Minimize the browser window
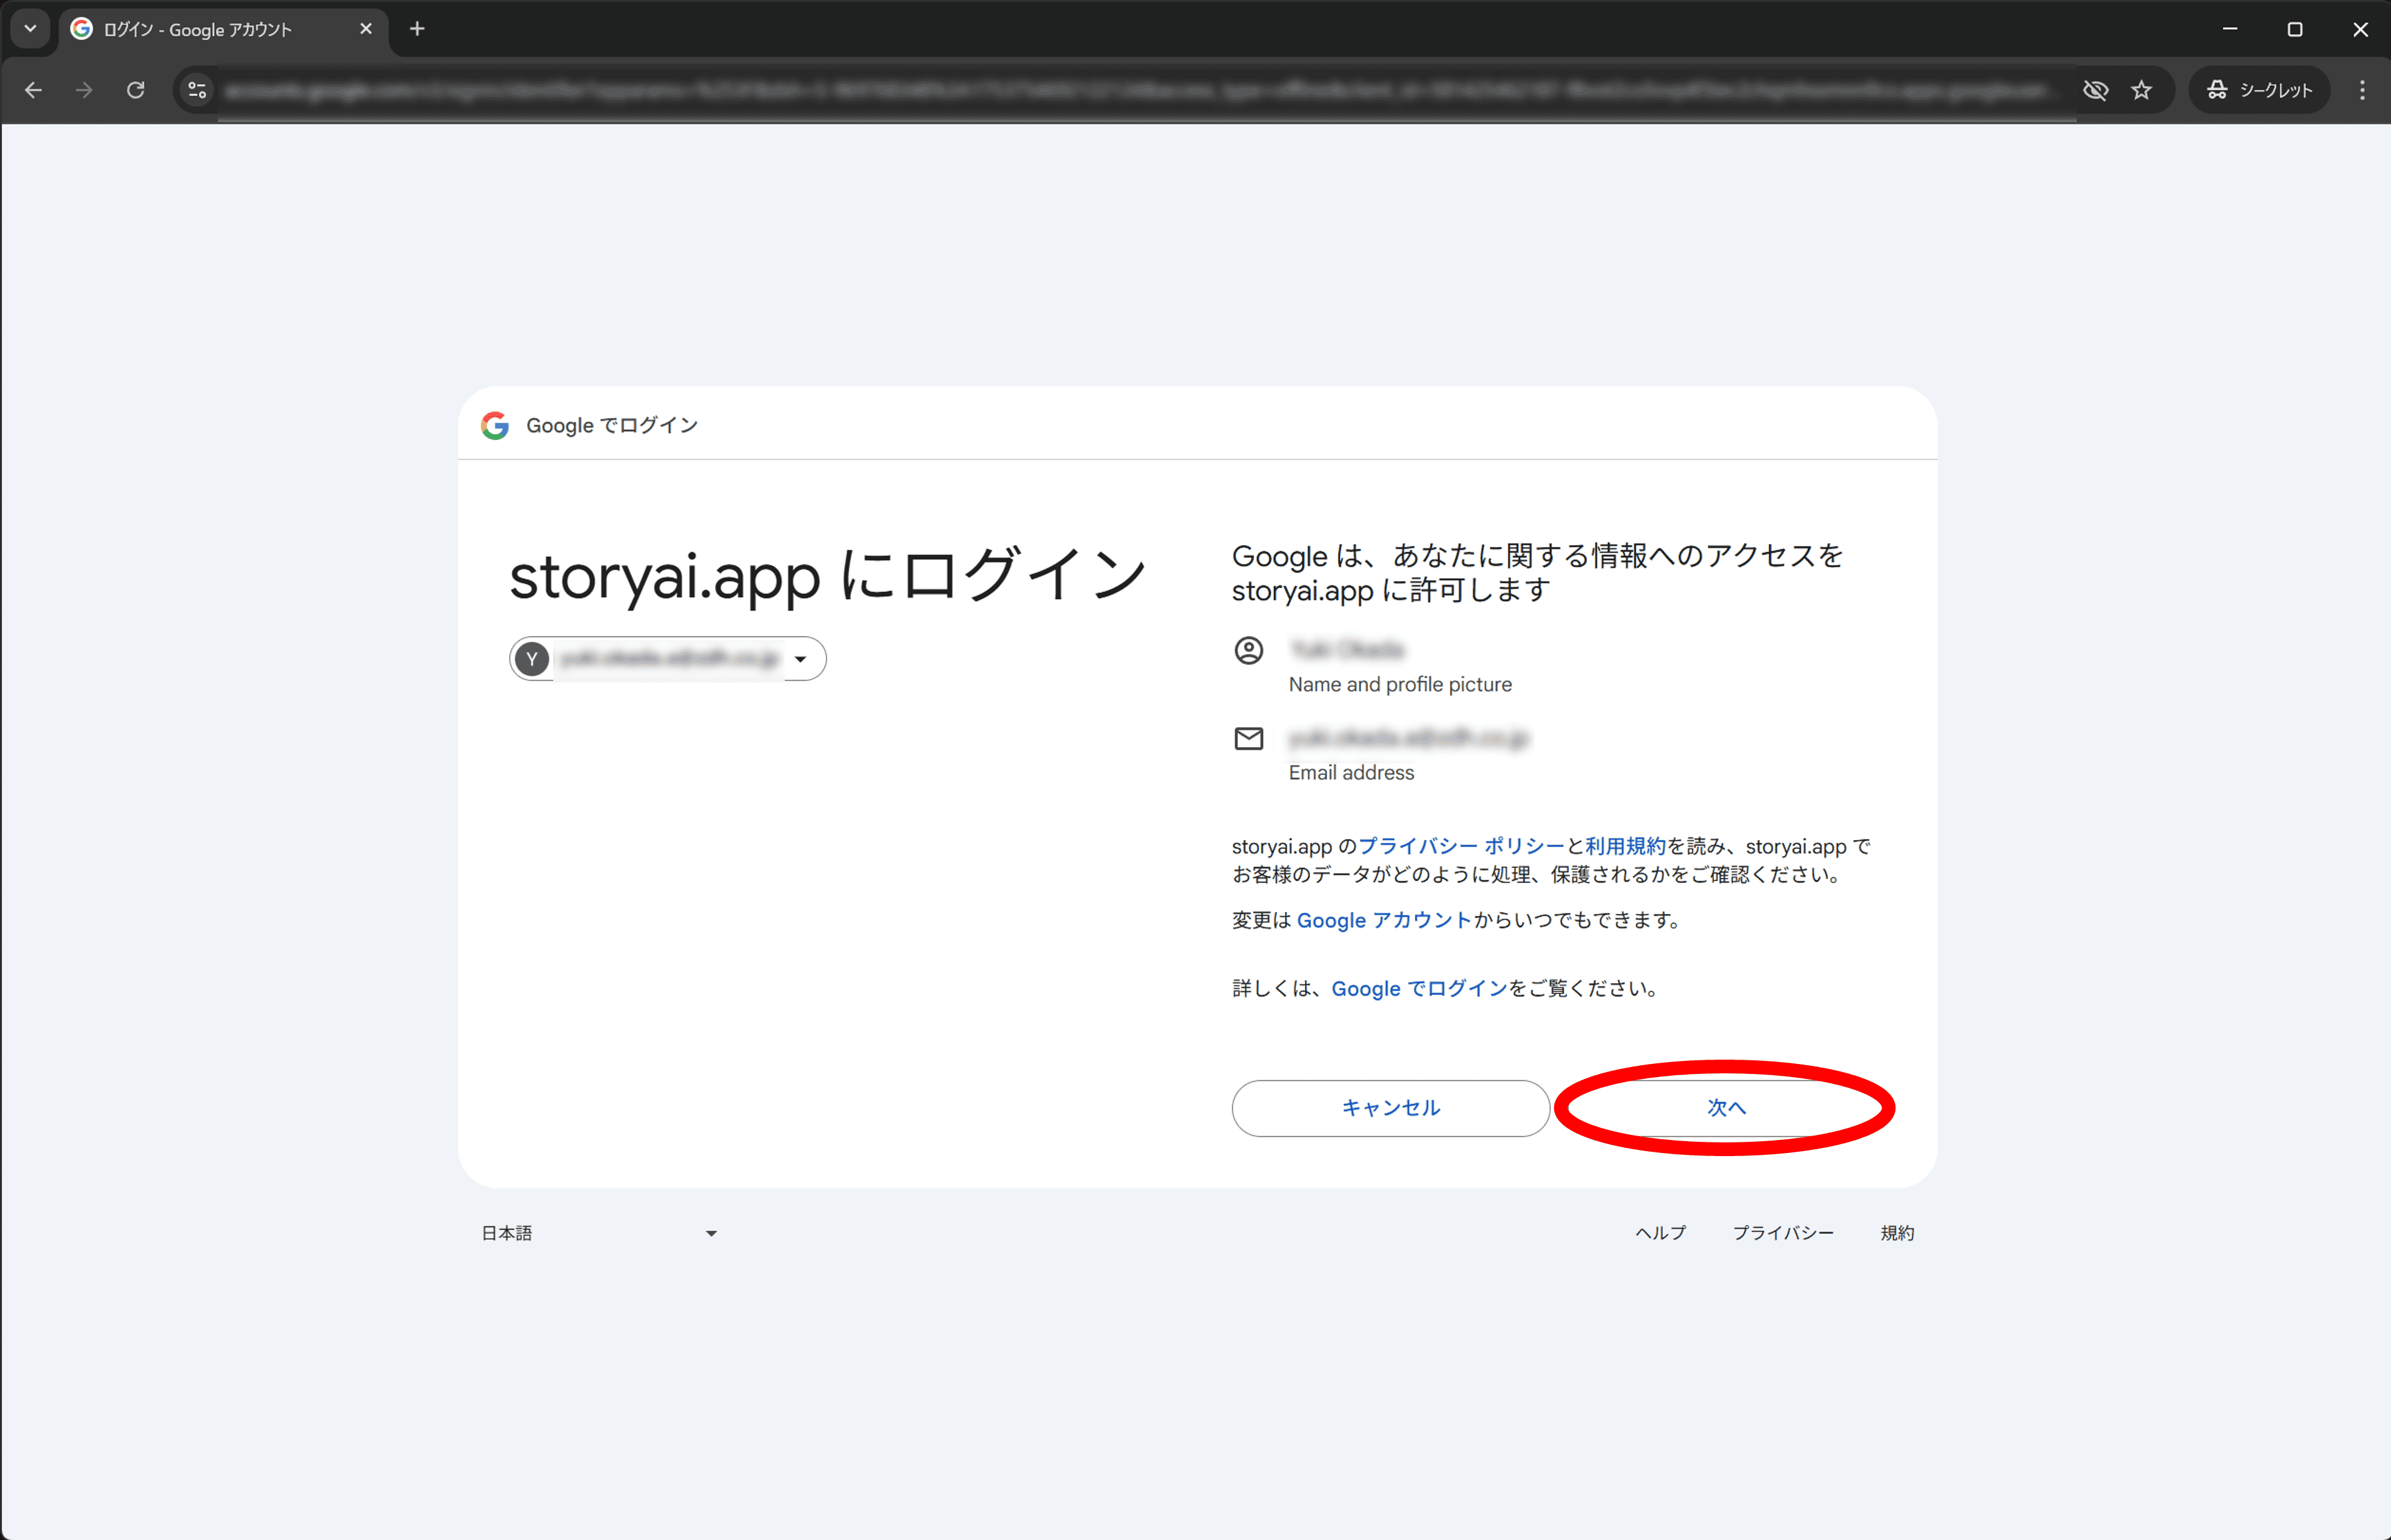 (2230, 29)
